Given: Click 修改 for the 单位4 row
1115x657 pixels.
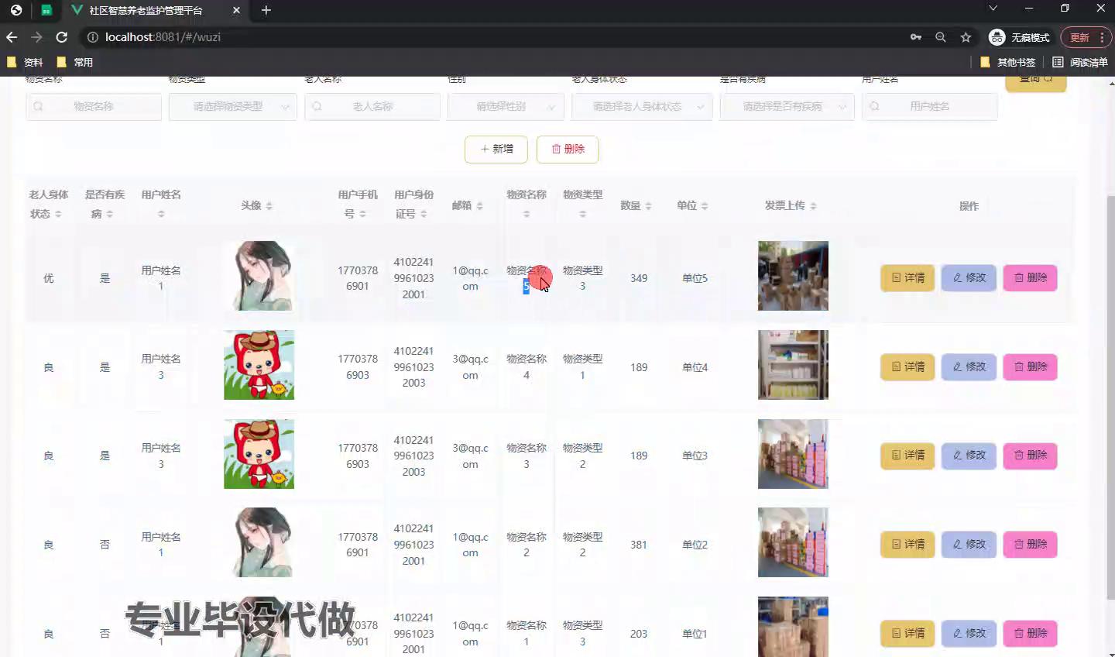Looking at the screenshot, I should tap(969, 367).
